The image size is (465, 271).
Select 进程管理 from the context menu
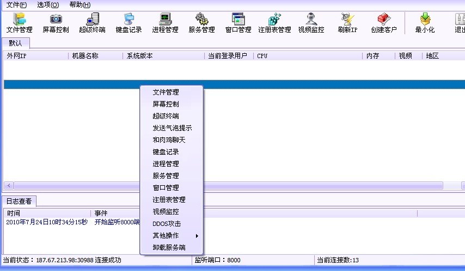coord(166,164)
